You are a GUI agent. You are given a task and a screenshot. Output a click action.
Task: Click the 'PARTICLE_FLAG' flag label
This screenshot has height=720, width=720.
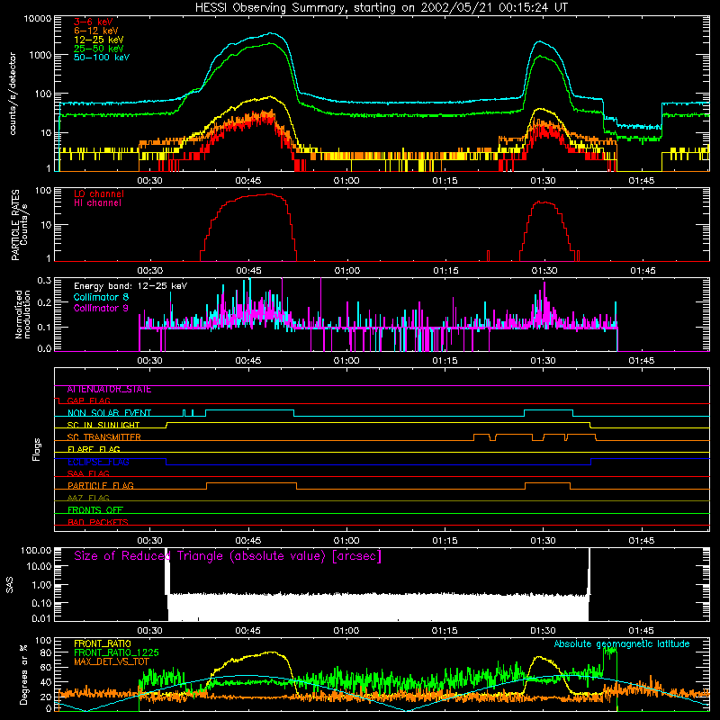coord(101,486)
